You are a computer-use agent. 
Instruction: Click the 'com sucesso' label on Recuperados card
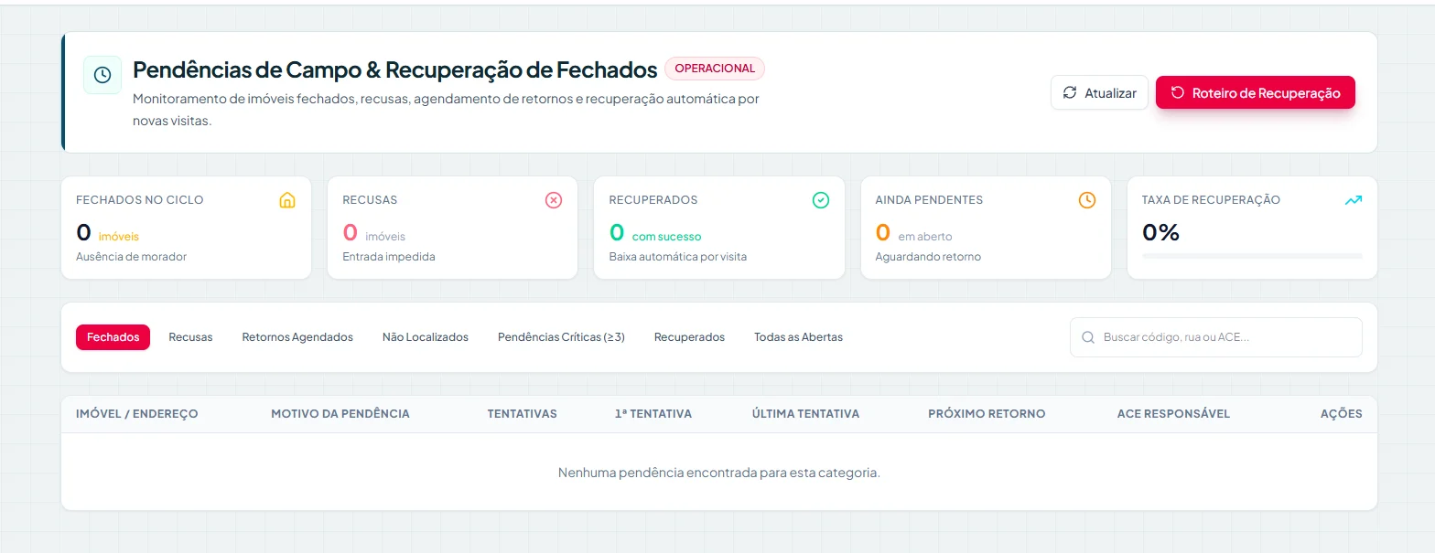click(666, 237)
